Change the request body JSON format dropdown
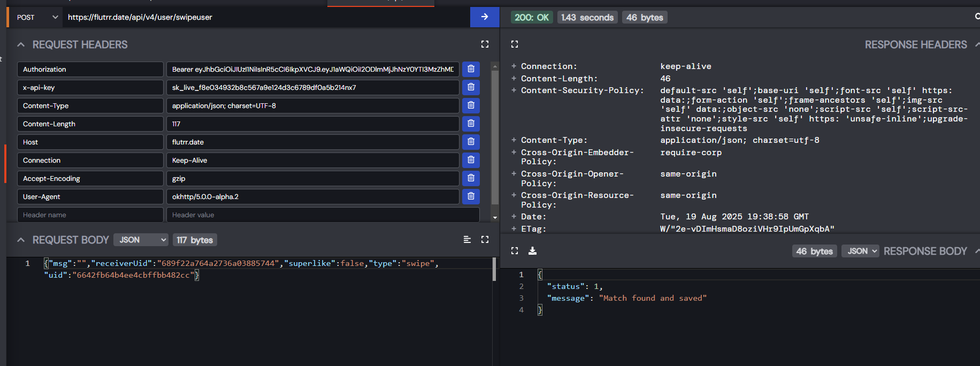The image size is (980, 366). [141, 240]
